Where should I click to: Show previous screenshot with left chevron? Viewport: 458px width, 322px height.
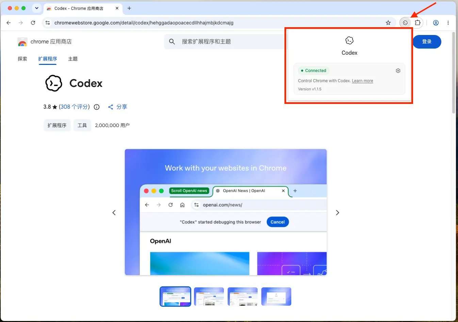point(114,213)
